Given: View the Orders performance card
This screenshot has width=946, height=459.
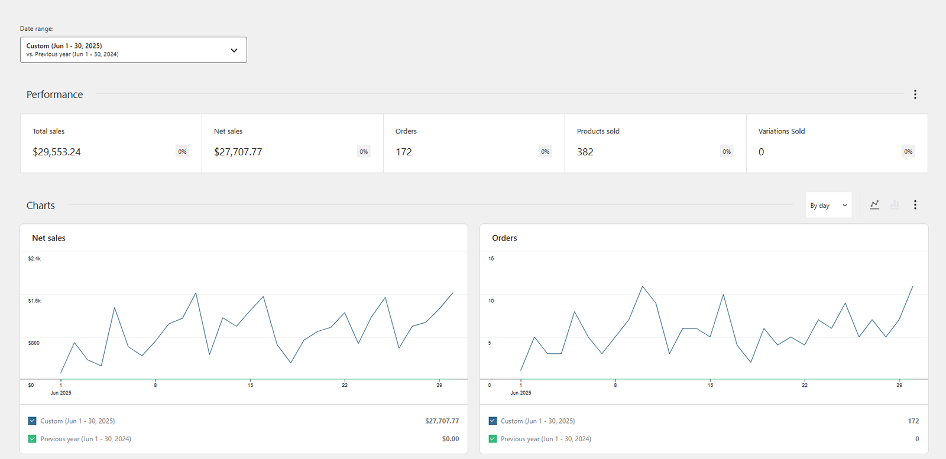Looking at the screenshot, I should tap(474, 144).
